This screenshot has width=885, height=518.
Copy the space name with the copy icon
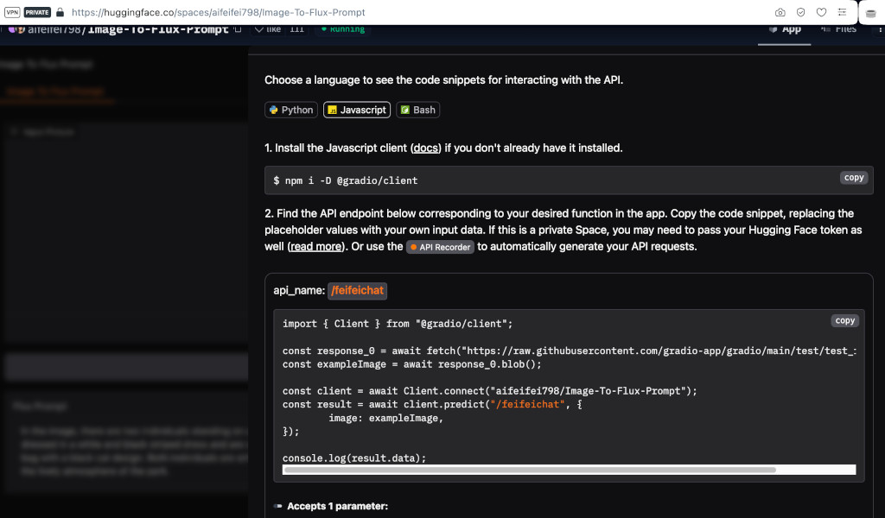pos(238,28)
